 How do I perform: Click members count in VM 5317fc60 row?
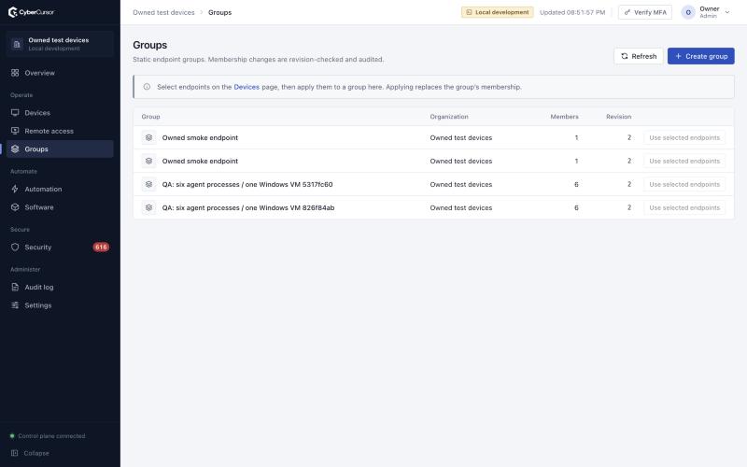[576, 184]
